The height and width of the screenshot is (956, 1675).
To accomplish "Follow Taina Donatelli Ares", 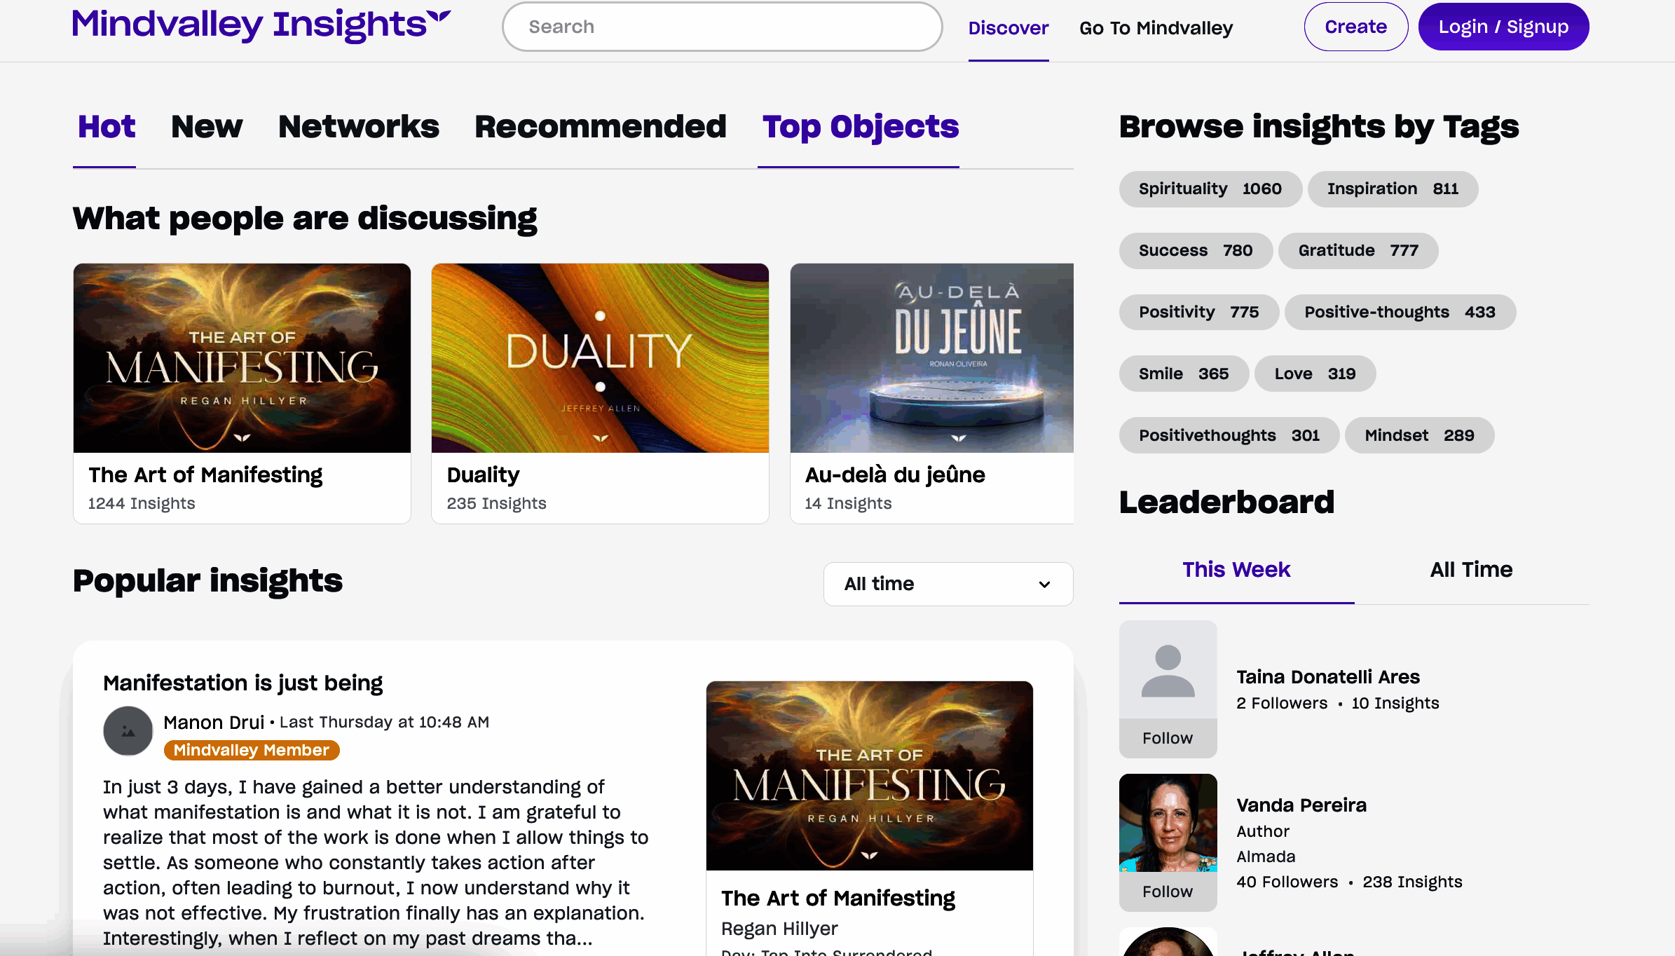I will click(x=1168, y=738).
